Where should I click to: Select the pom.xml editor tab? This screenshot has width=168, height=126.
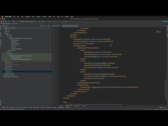click(70, 26)
